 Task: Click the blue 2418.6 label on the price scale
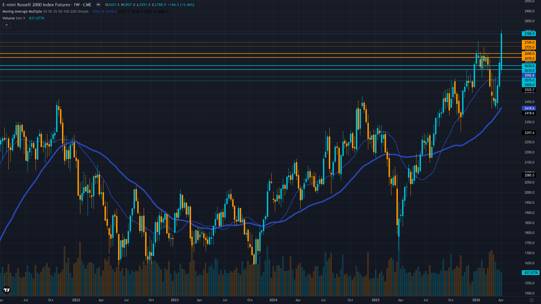click(529, 108)
